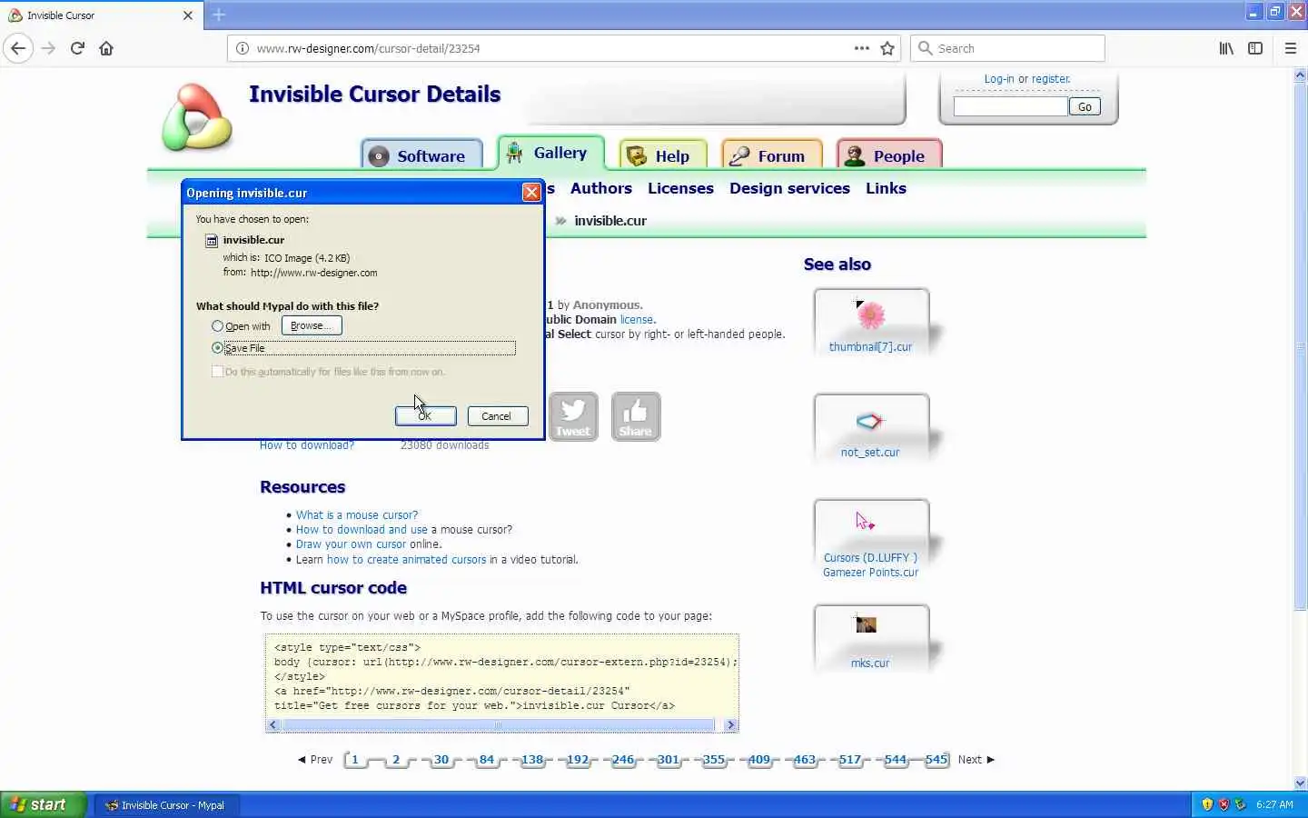Check 'Do this automatically' checkbox

217,371
